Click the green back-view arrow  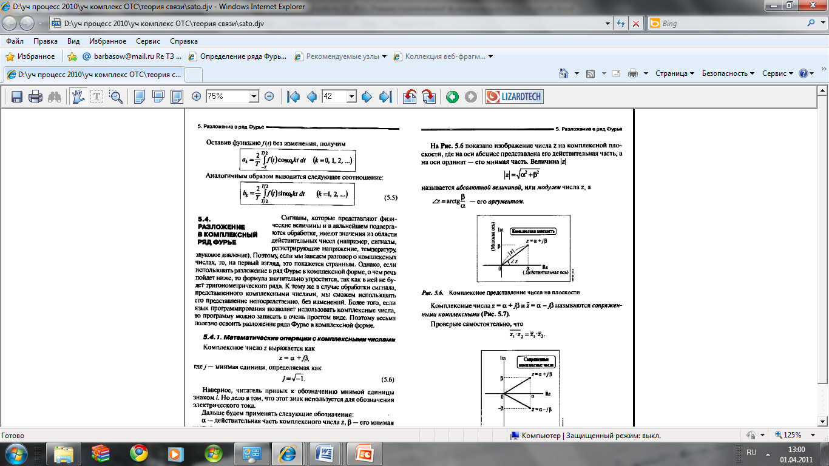(x=452, y=96)
